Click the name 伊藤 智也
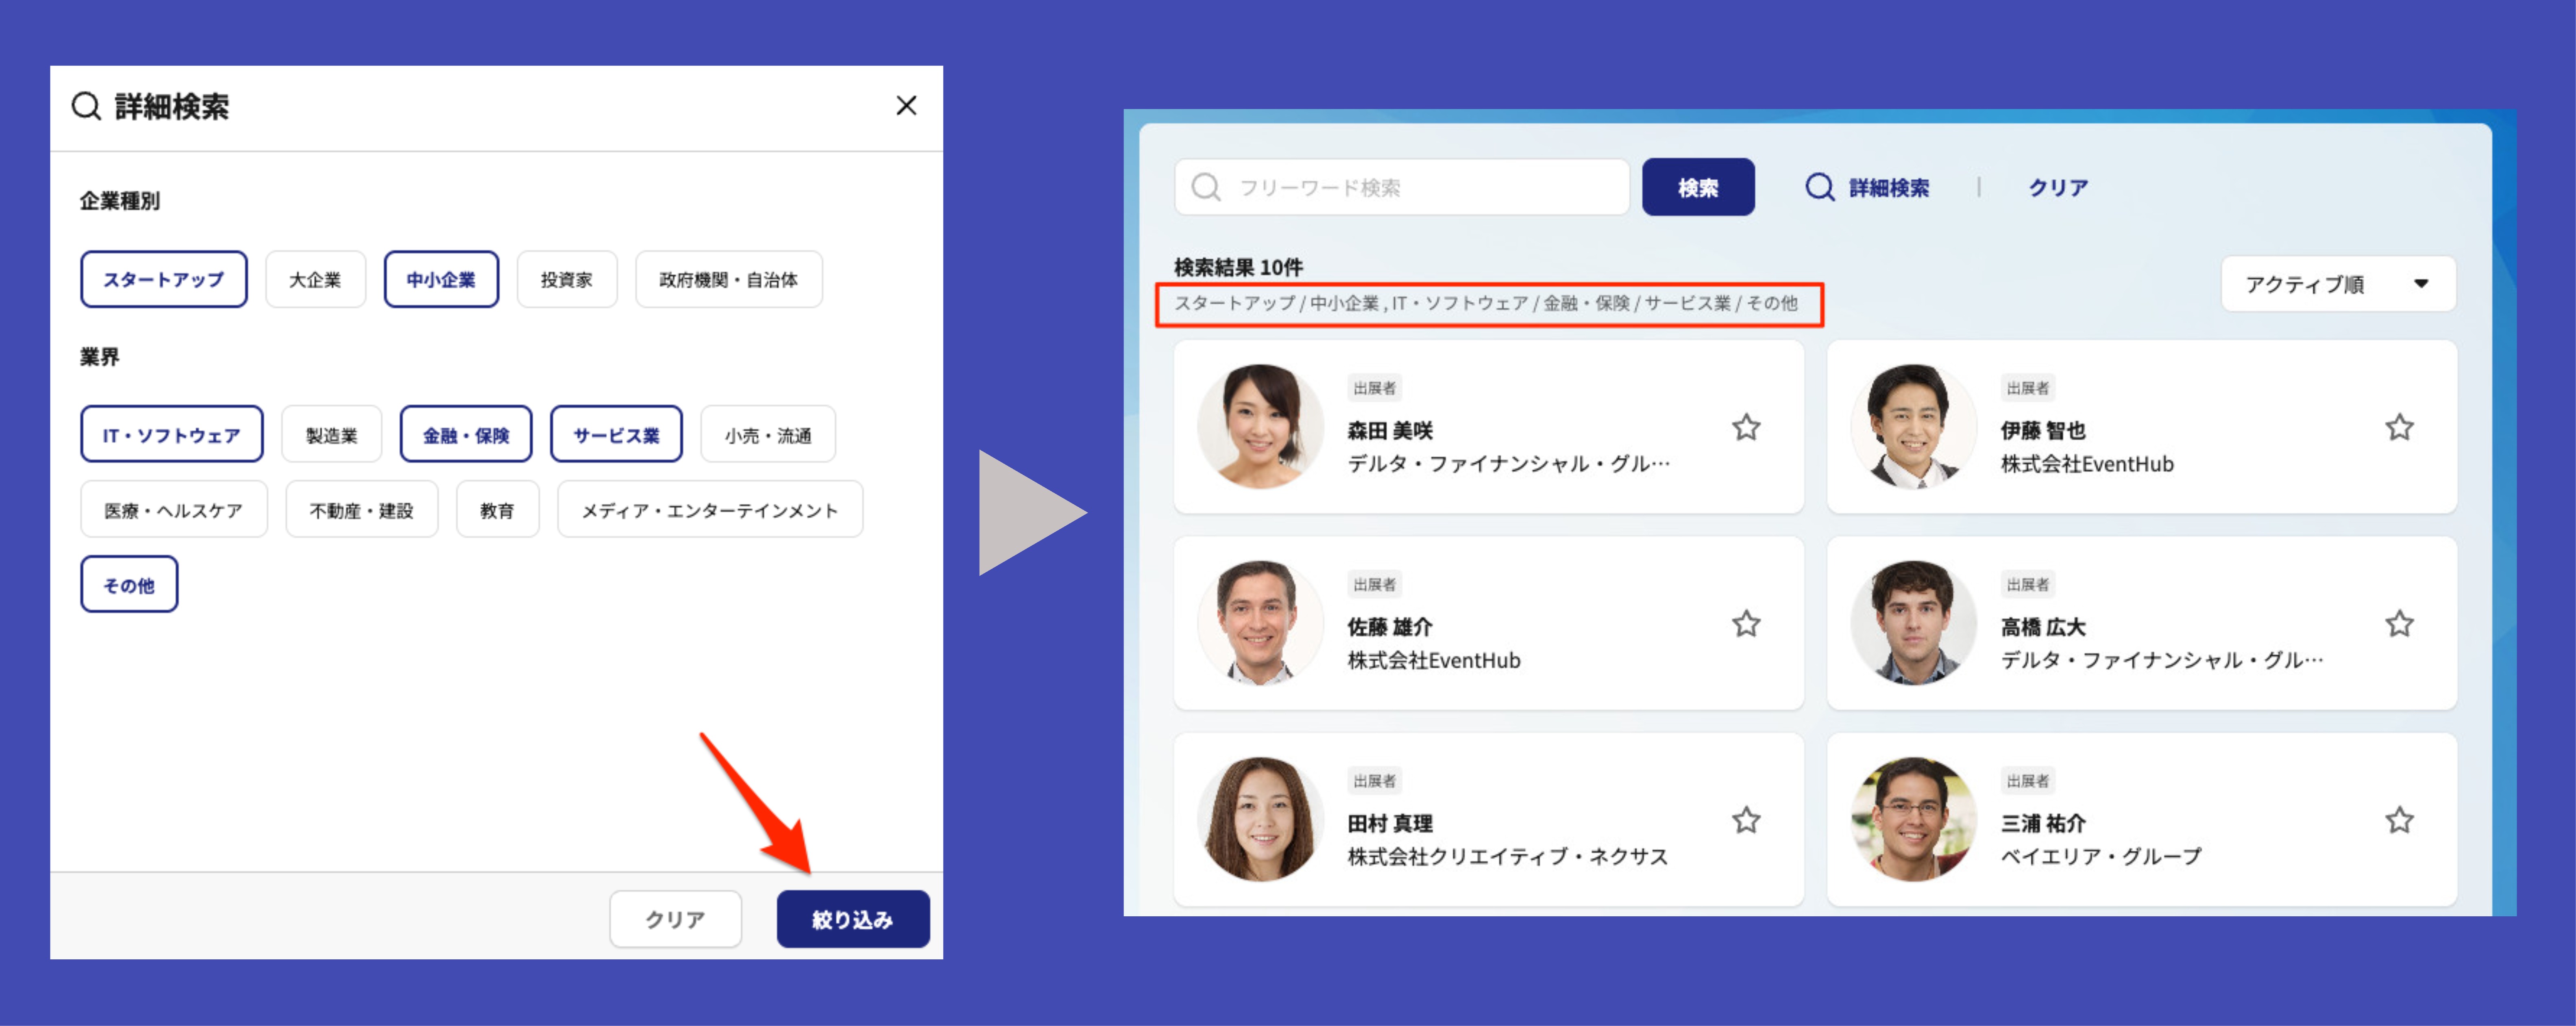Screen dimensions: 2576x1026 [x=2043, y=431]
